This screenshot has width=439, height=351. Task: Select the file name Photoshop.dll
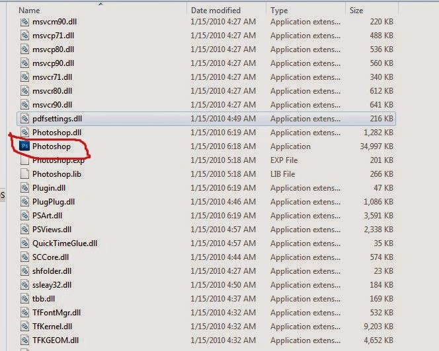[57, 133]
